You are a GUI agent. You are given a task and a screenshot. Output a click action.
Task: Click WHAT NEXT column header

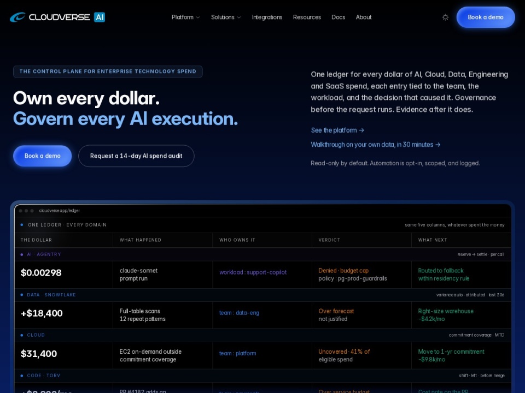point(432,240)
